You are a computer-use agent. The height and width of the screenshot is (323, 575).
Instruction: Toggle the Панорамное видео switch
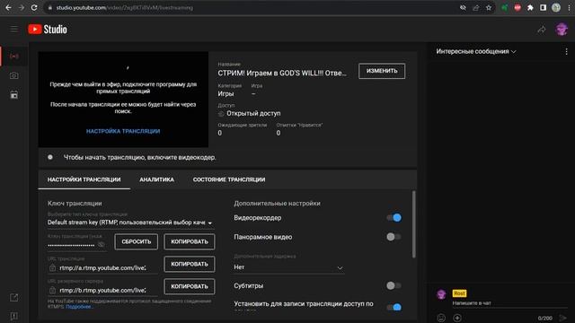(x=394, y=237)
